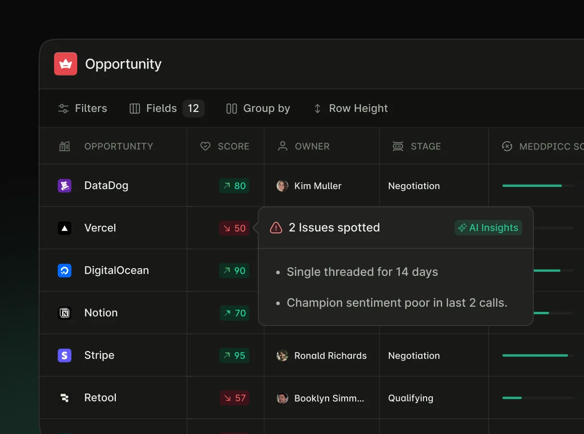Click Vercel's red score badge 50
Image resolution: width=584 pixels, height=434 pixels.
click(x=234, y=228)
